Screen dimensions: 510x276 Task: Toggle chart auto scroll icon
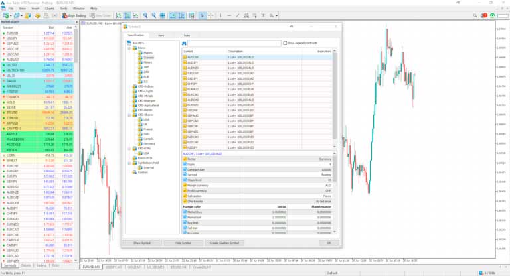pos(173,15)
